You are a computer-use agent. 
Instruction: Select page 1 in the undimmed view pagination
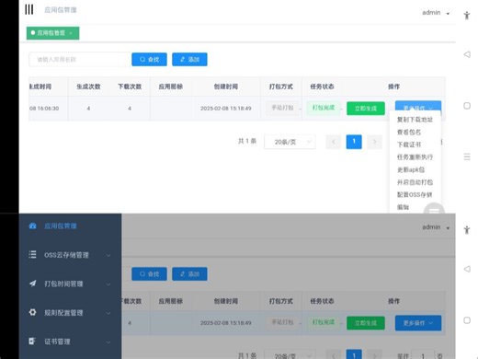(354, 142)
